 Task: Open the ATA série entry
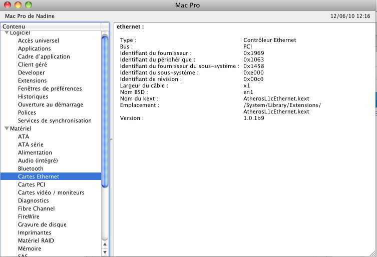coord(31,144)
